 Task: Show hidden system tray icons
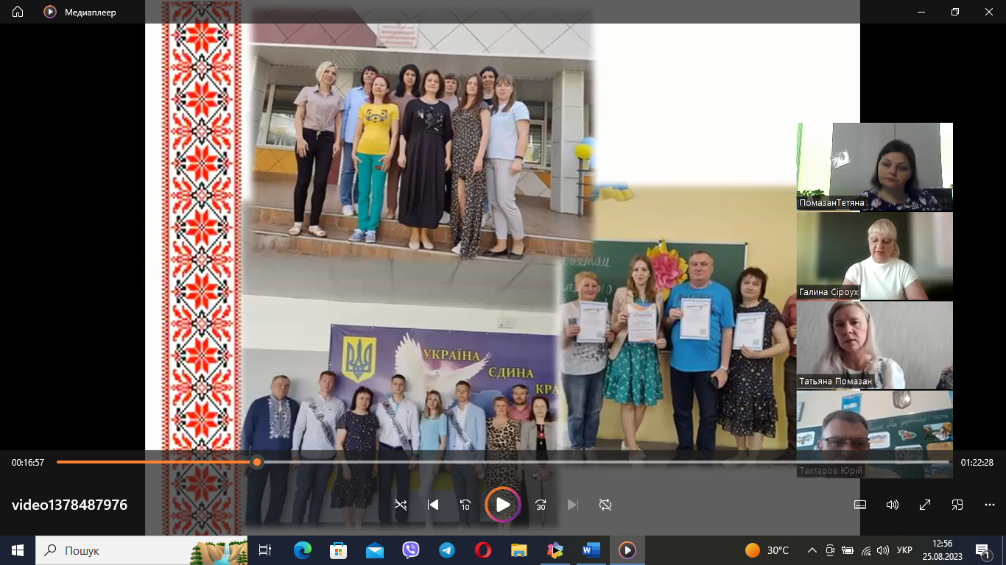tap(812, 550)
